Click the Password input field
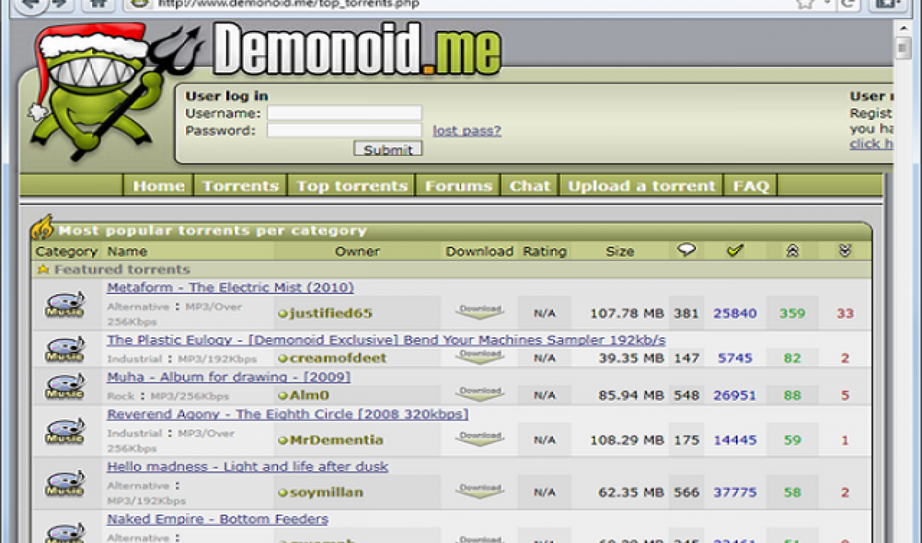The image size is (922, 543). [344, 131]
